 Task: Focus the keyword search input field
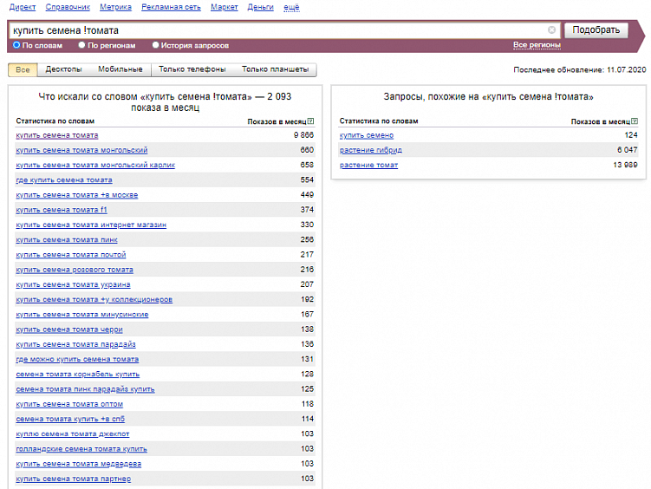285,30
